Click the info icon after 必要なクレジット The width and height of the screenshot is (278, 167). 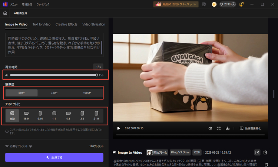pyautogui.click(x=30, y=146)
